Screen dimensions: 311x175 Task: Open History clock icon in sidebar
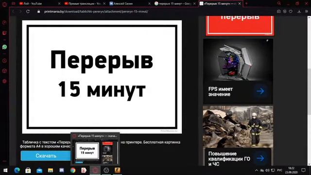pyautogui.click(x=4, y=61)
